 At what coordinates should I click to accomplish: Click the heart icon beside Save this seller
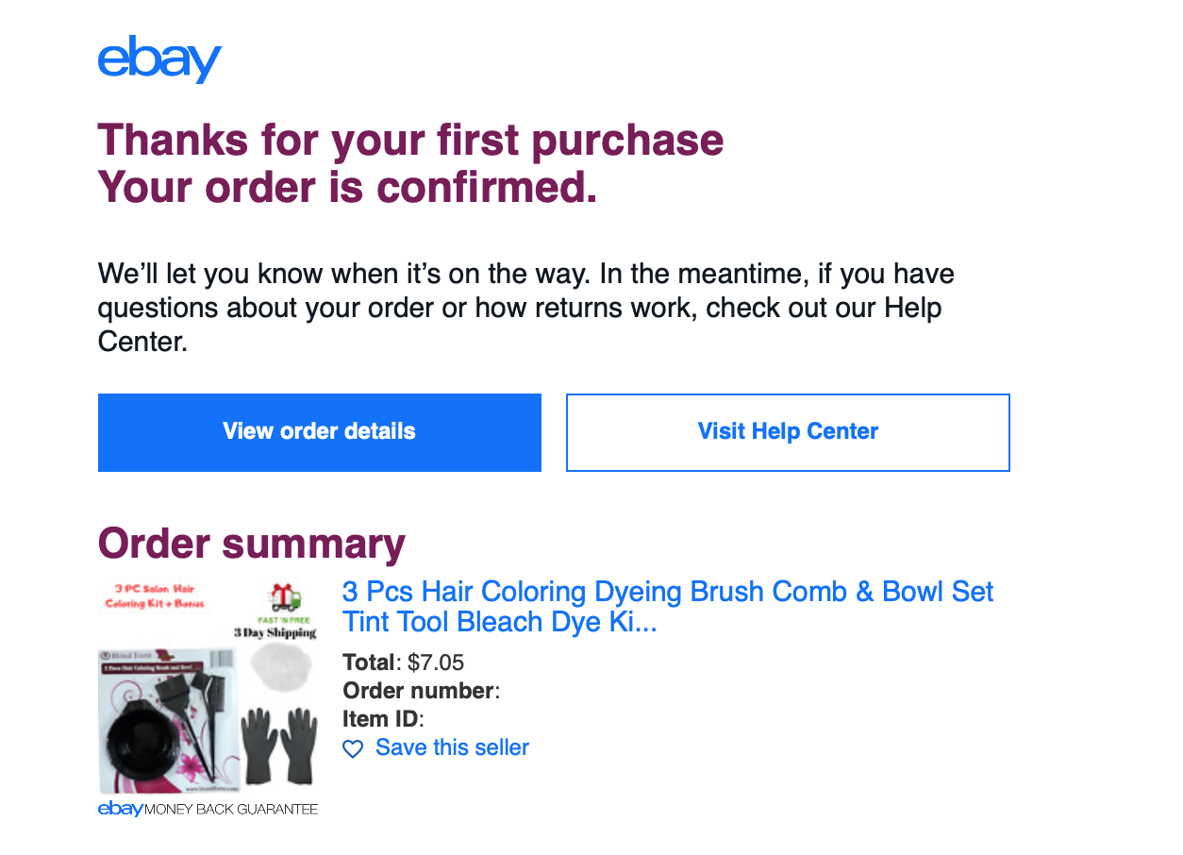[353, 749]
